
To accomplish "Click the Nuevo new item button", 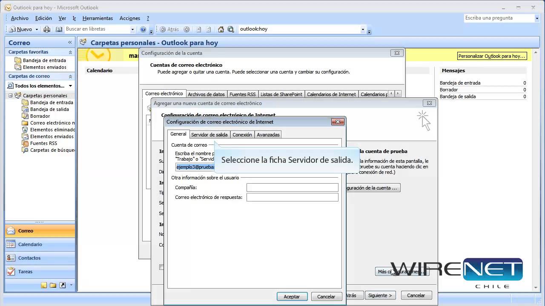I will pos(20,29).
